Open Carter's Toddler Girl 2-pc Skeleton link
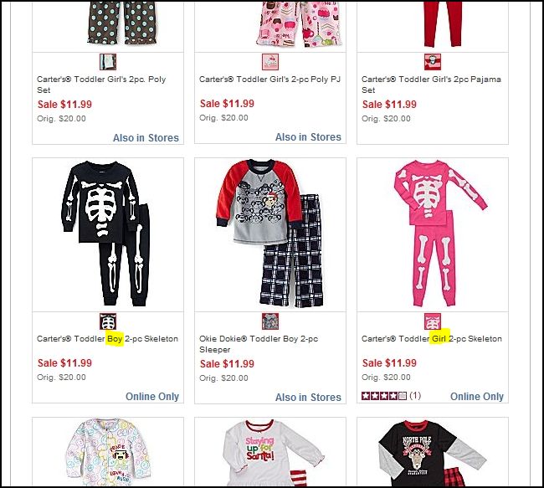This screenshot has height=488, width=544. click(432, 339)
